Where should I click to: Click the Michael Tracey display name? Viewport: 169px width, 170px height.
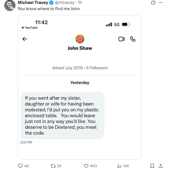33,3
